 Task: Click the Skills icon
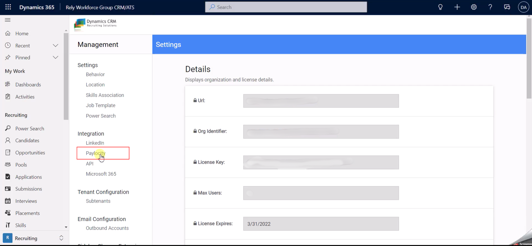coord(8,225)
